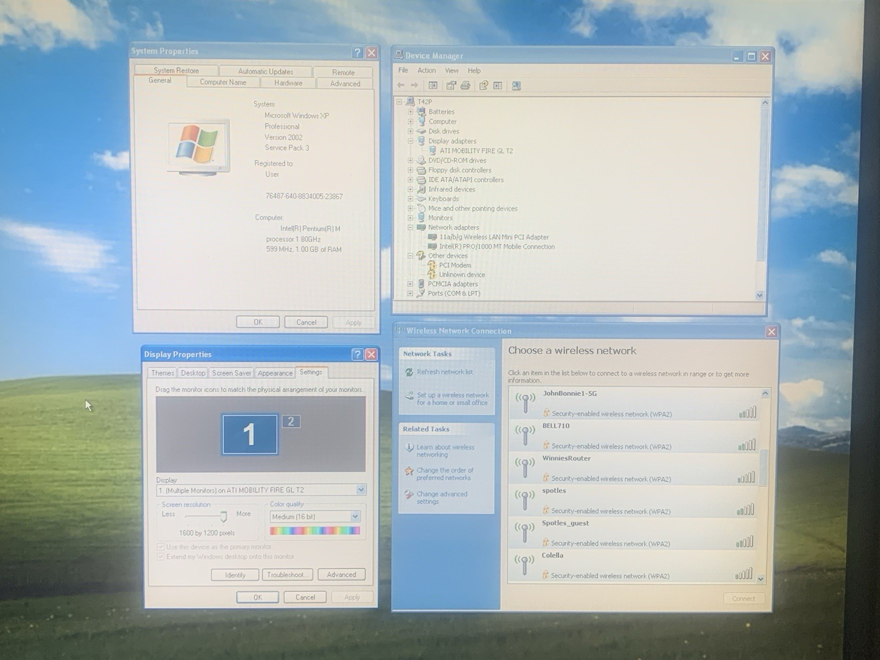The height and width of the screenshot is (660, 880).
Task: Toggle Extend my Windows desktop onto this monitor
Action: (161, 557)
